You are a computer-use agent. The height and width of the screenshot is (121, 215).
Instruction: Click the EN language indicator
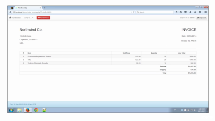[x=175, y=110]
